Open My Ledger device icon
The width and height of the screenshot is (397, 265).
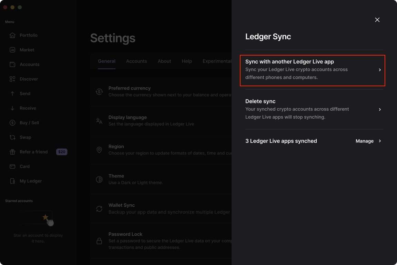12,181
